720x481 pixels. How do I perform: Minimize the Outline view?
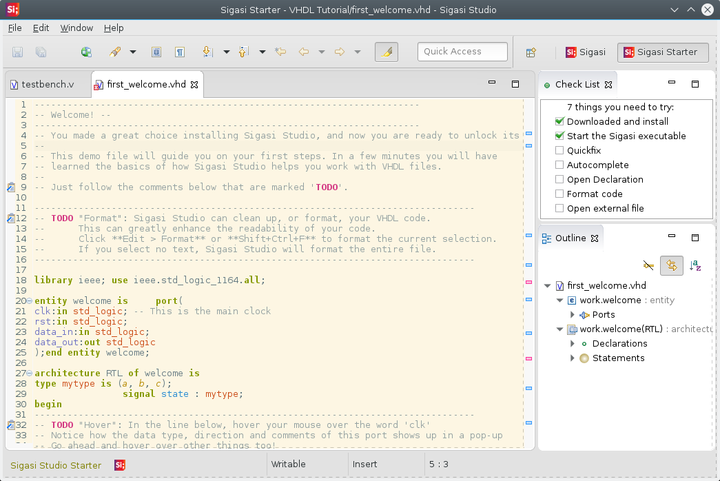point(672,236)
